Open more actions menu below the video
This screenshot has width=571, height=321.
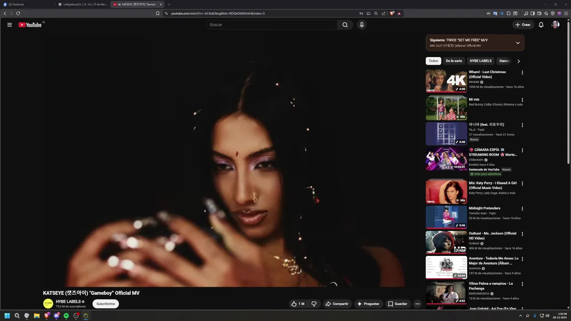pyautogui.click(x=418, y=304)
